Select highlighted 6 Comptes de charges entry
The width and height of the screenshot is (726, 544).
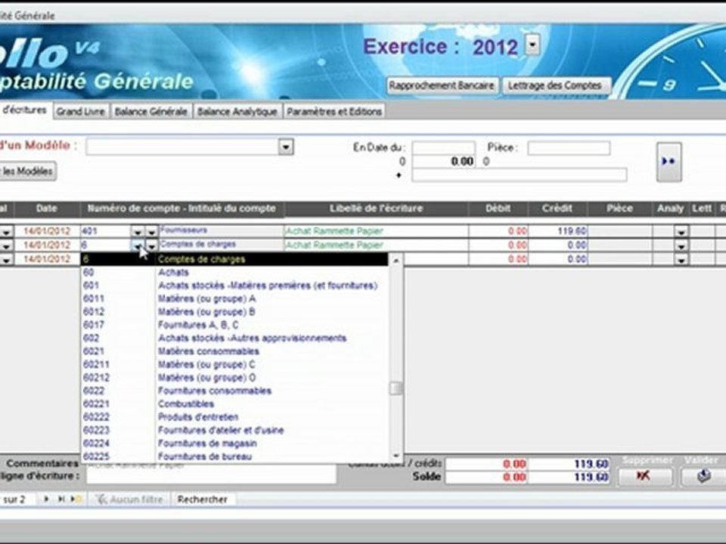tap(234, 259)
